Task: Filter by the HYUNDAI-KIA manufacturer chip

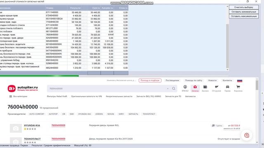Action: coord(84,114)
